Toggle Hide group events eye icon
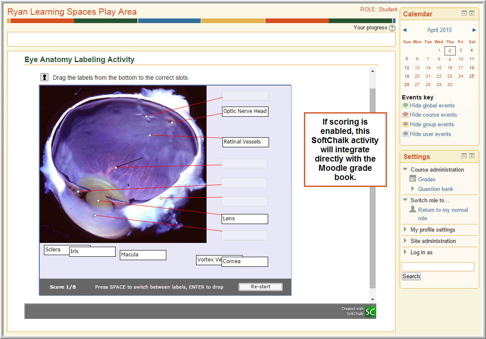 [406, 124]
